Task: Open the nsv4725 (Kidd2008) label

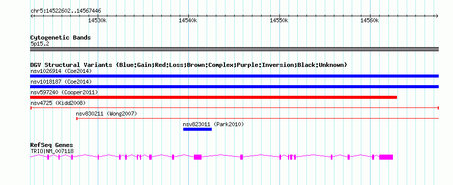Action: click(58, 103)
